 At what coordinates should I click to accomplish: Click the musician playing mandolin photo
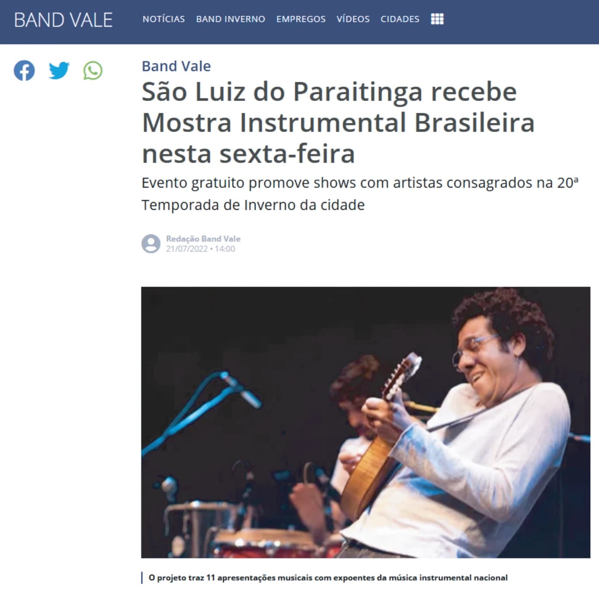(x=366, y=422)
